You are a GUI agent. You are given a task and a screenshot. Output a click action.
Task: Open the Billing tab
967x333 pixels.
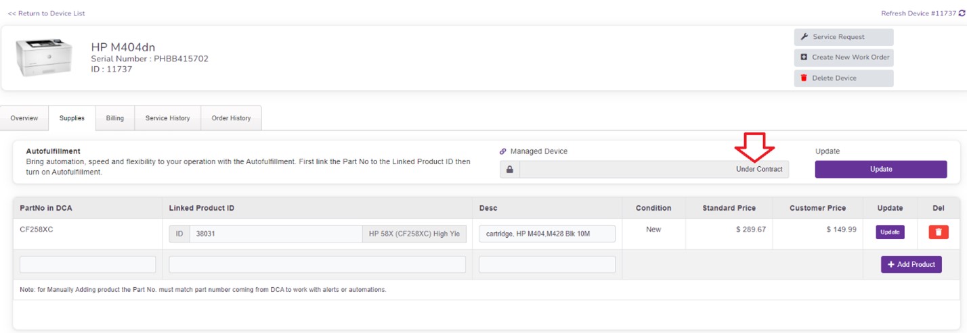click(x=115, y=118)
